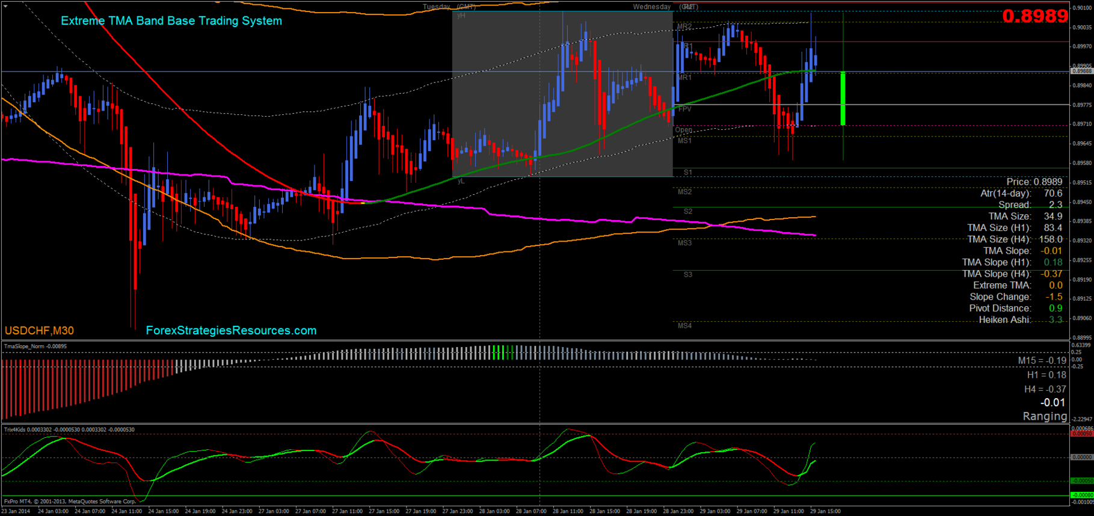Click the S1 support level label
Image resolution: width=1094 pixels, height=516 pixels.
click(688, 173)
